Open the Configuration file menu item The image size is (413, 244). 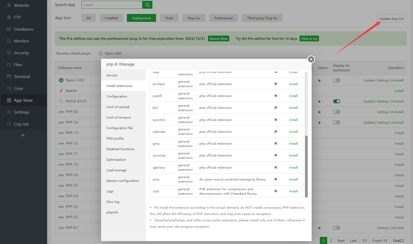point(120,128)
